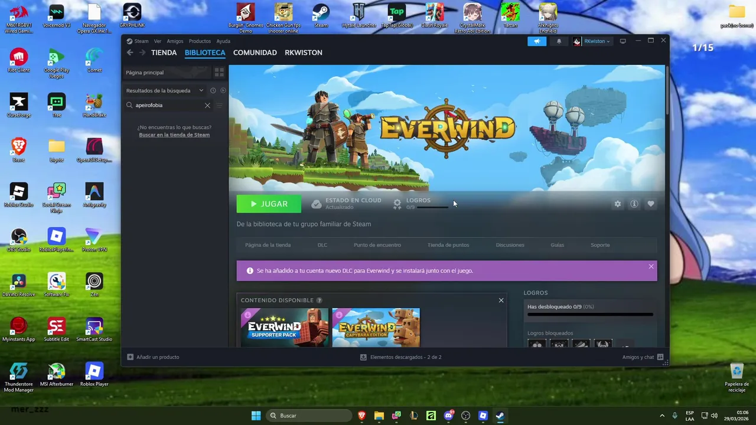Viewport: 756px width, 425px height.
Task: Open the taskbar volume icon
Action: (x=714, y=416)
